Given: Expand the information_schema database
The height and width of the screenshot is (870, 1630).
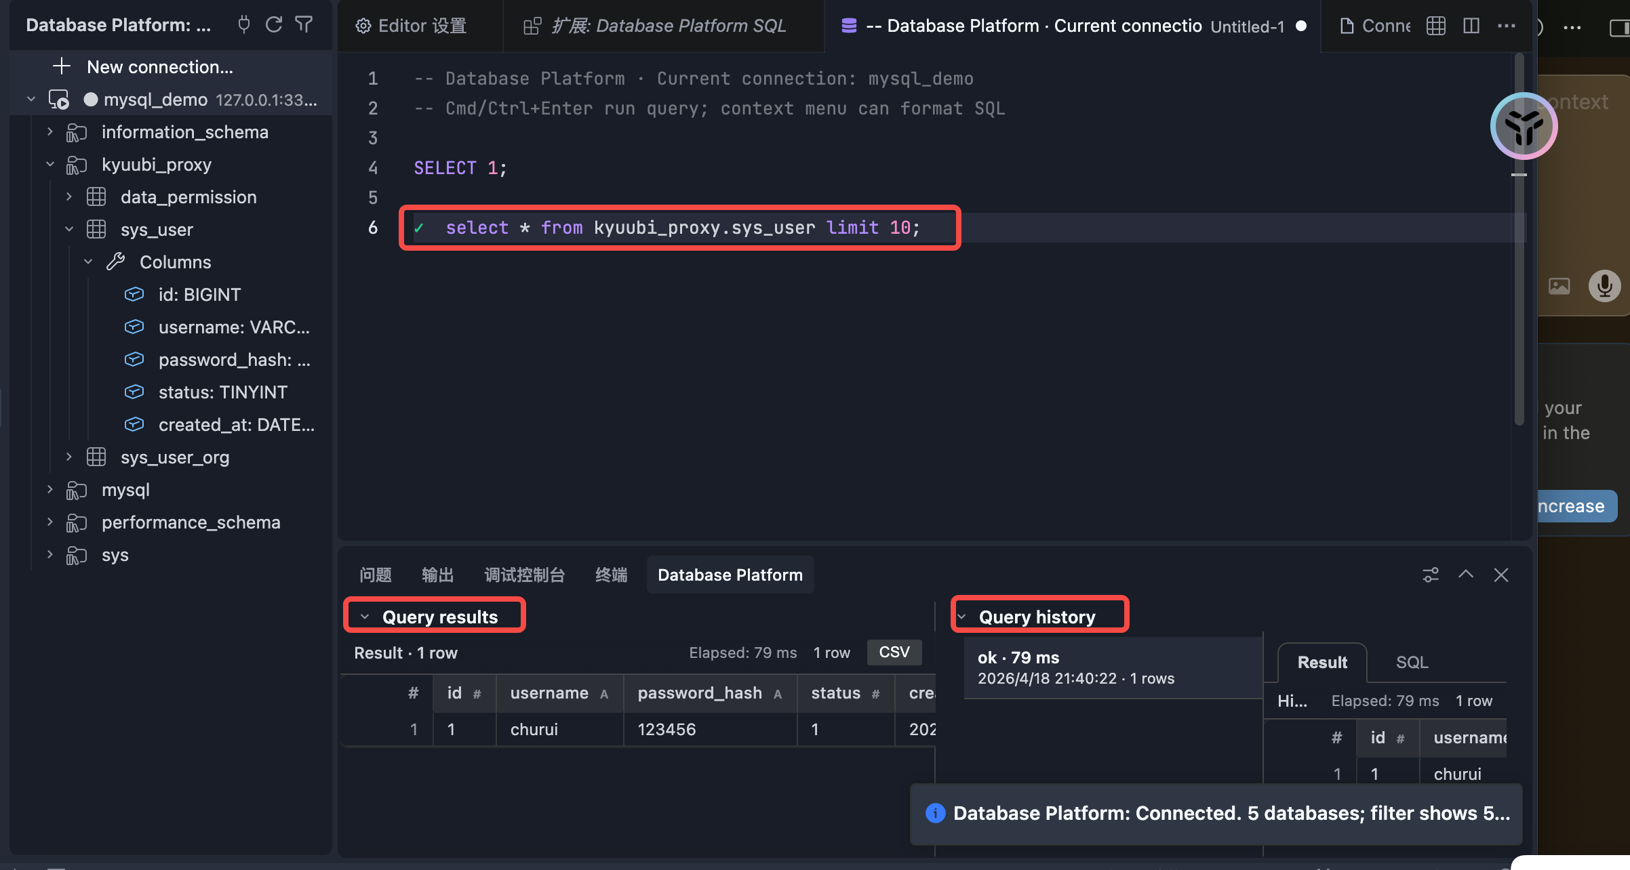Looking at the screenshot, I should coord(50,132).
